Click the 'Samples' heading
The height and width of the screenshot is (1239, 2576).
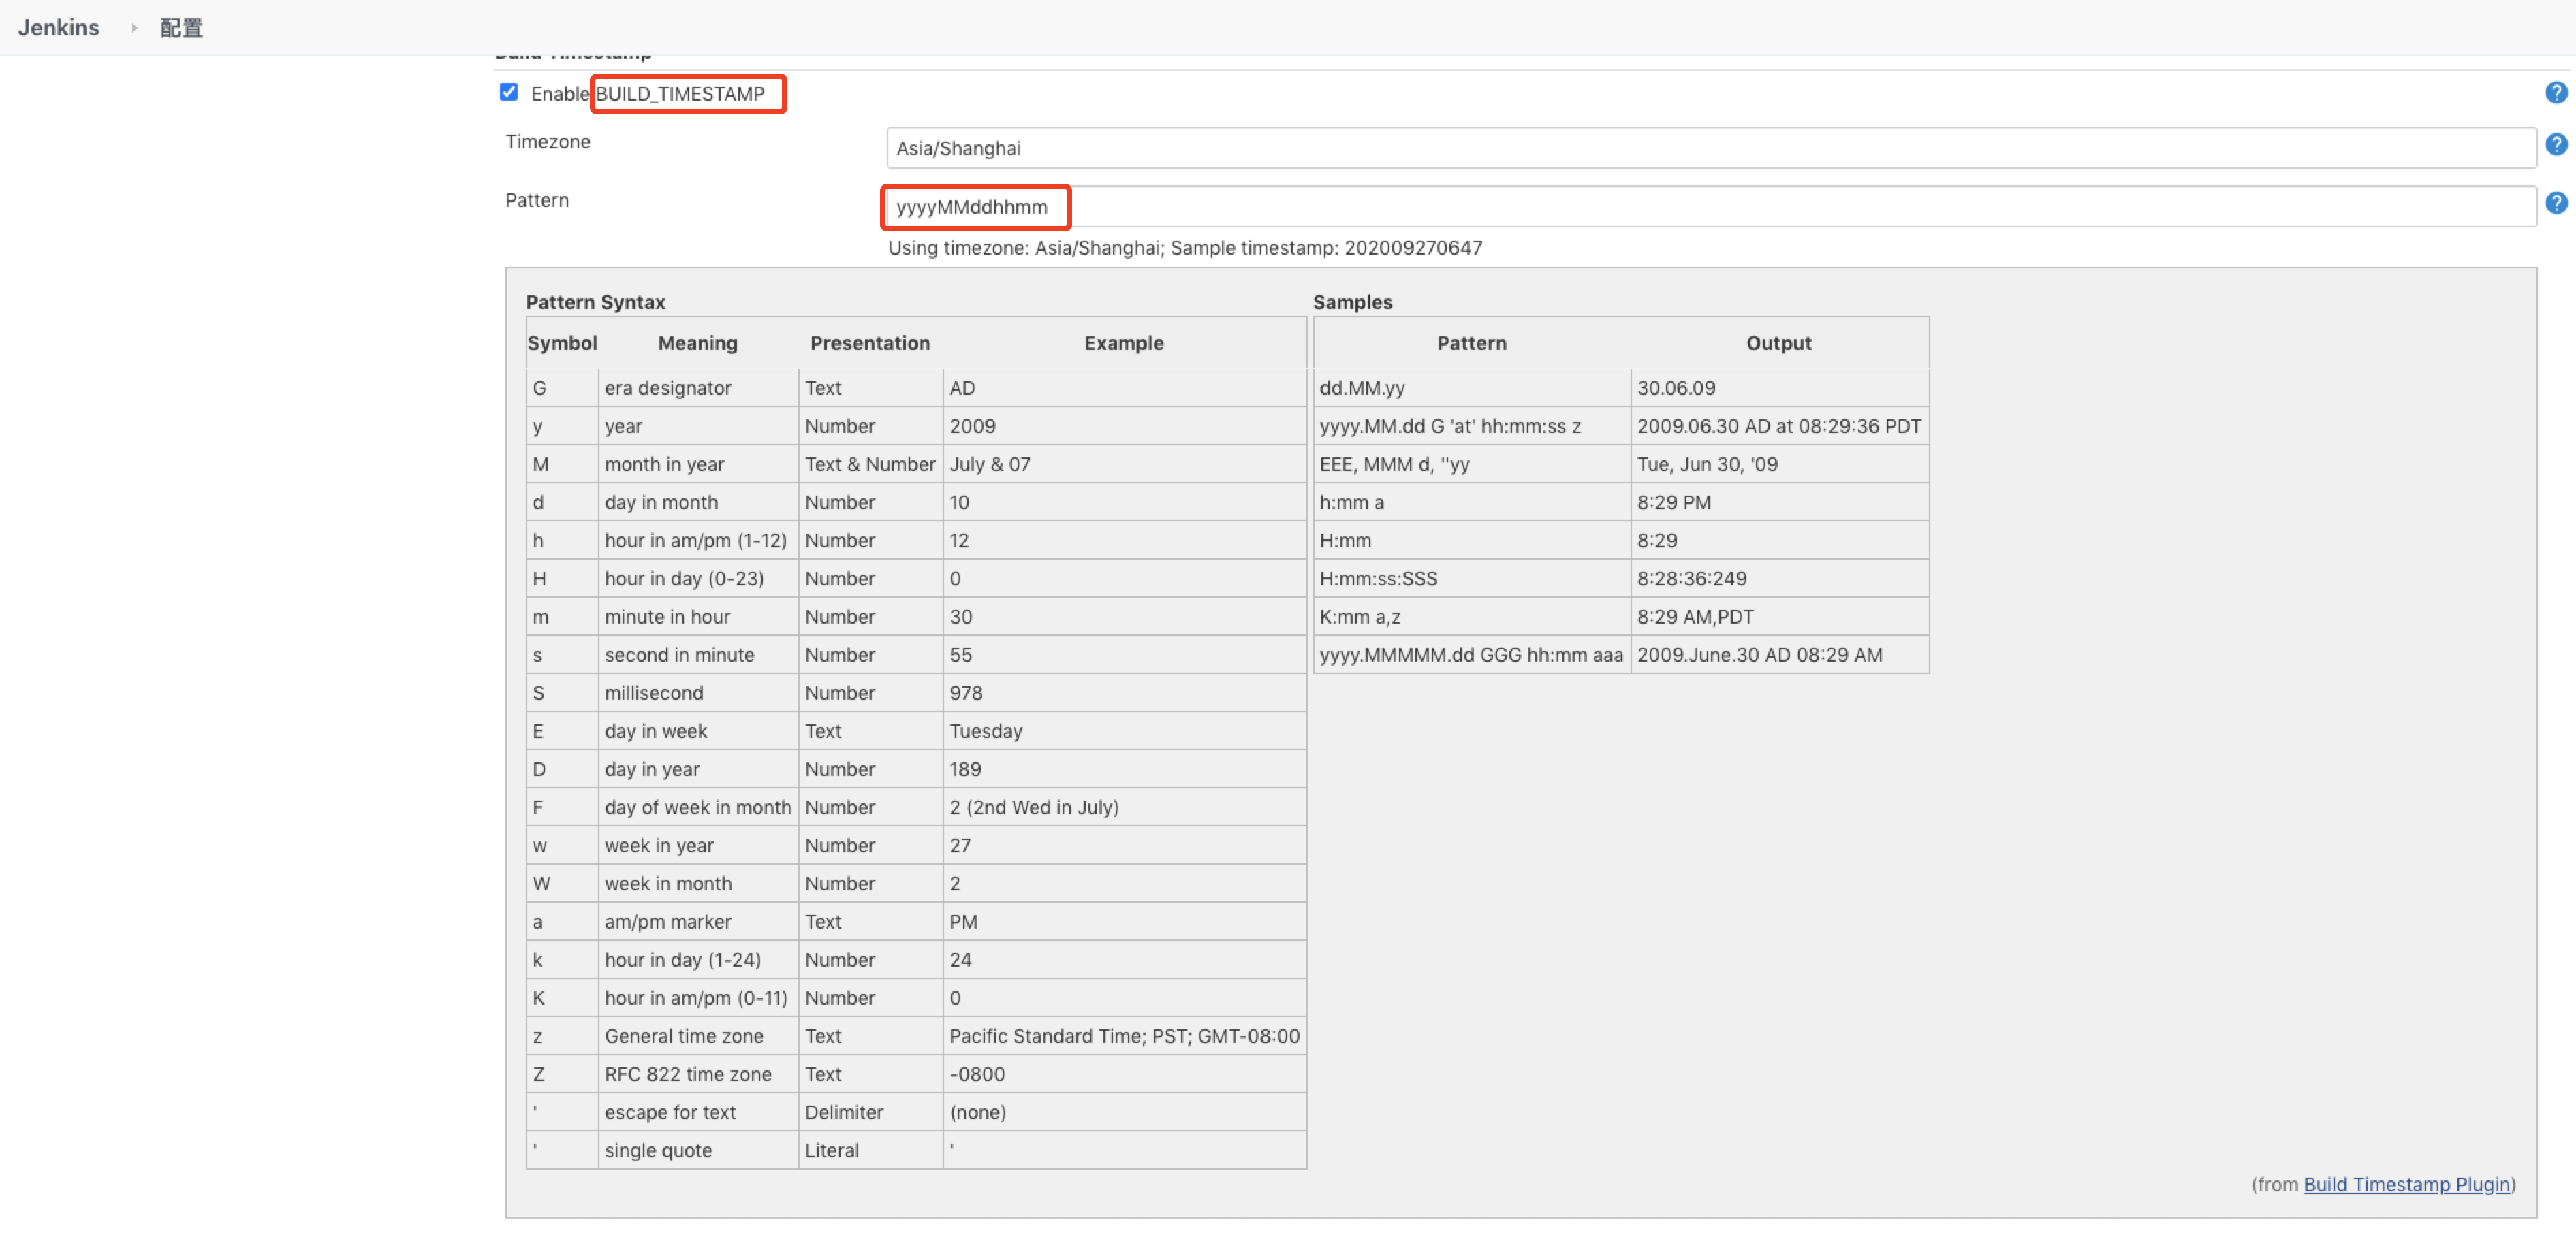click(1352, 302)
